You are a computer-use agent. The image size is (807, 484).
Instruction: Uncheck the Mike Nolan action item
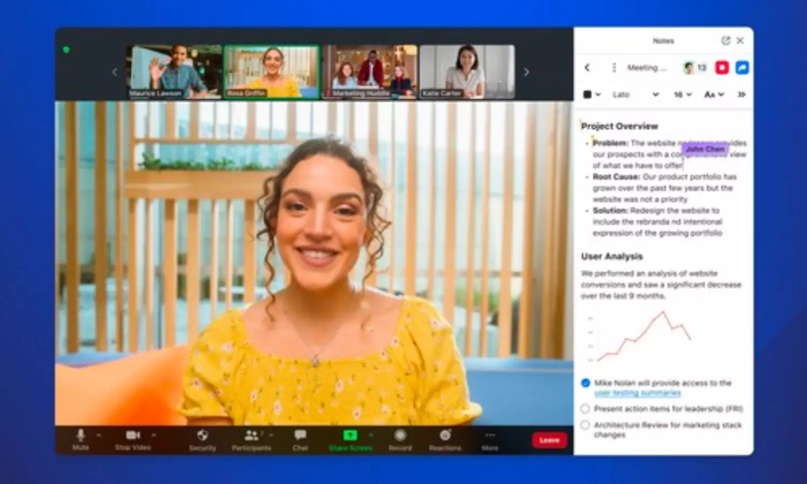click(x=586, y=383)
